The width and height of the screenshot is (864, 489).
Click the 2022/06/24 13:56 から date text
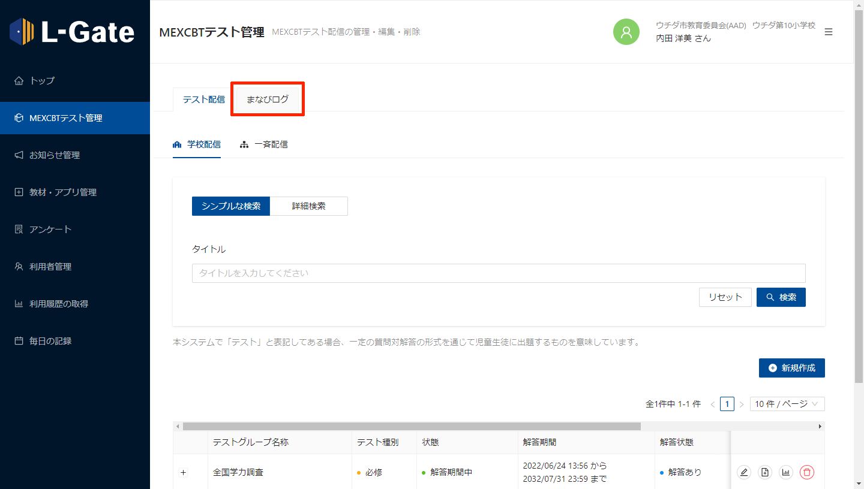(565, 466)
